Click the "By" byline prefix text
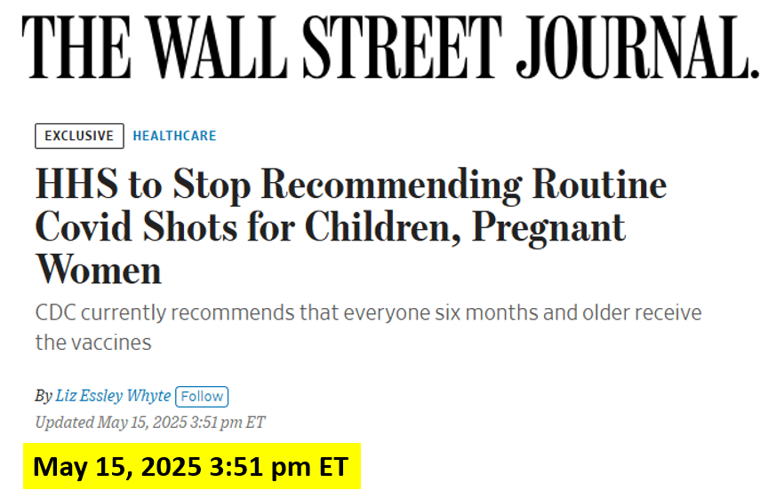This screenshot has height=498, width=776. click(44, 396)
